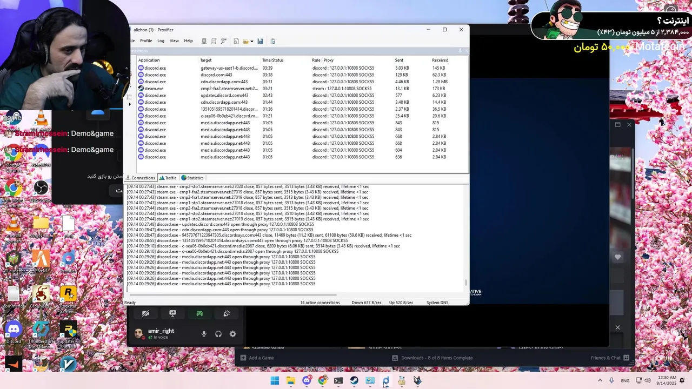This screenshot has height=389, width=692.
Task: Click Discord soundboard icon
Action: [x=227, y=313]
